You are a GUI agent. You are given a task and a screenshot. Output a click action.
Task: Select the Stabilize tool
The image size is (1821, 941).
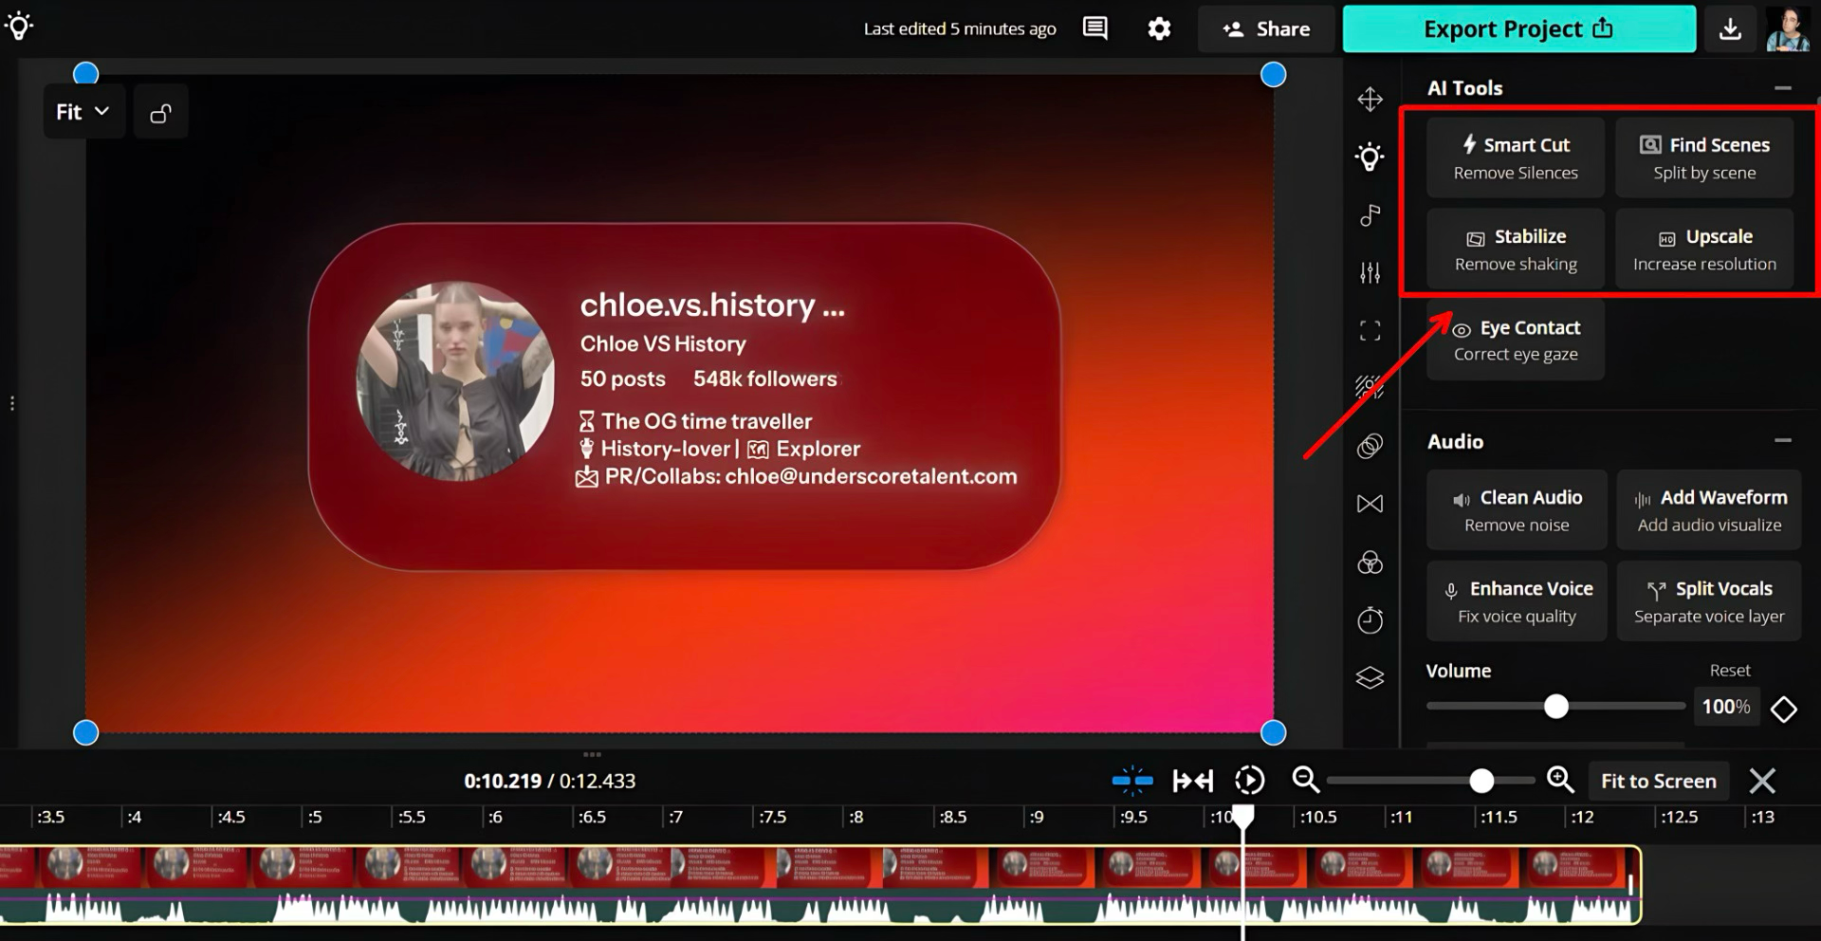coord(1516,249)
